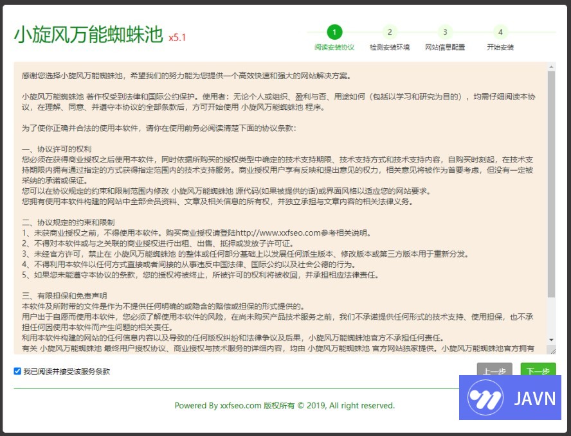This screenshot has width=571, height=436.
Task: Click clause 2 about 出租、出售、抵押
Action: coord(158,243)
